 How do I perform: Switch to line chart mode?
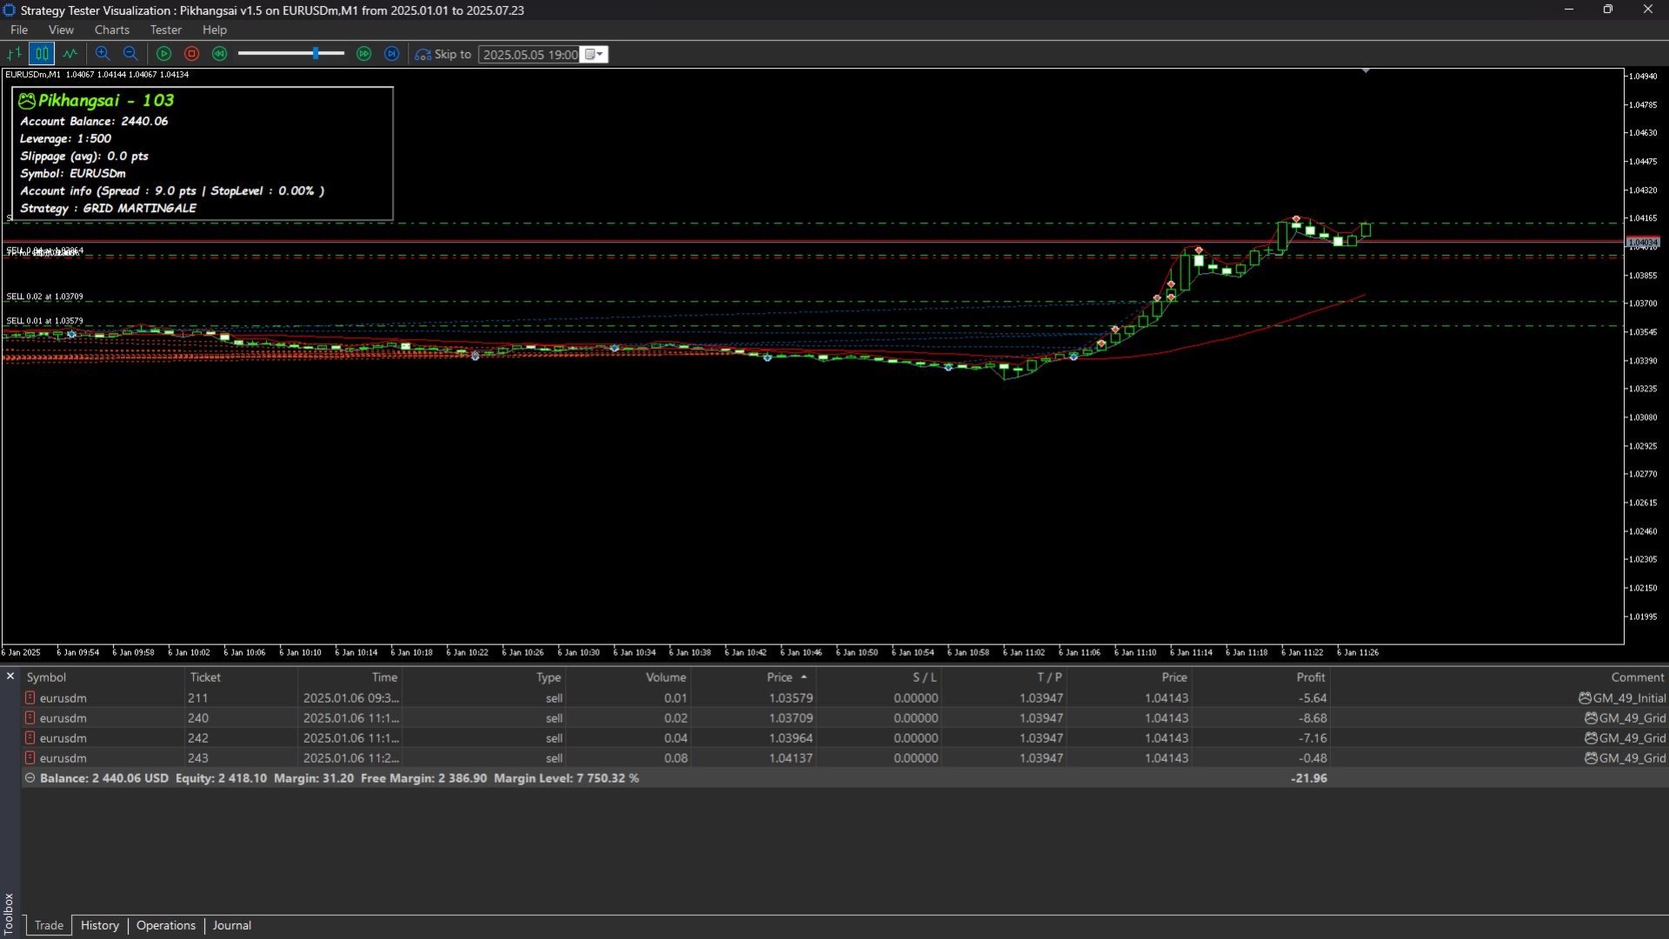[70, 54]
